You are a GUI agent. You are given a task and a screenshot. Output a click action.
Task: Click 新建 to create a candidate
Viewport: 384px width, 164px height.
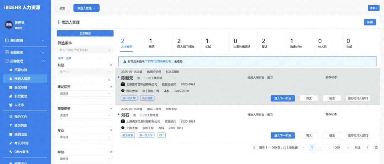click(370, 22)
